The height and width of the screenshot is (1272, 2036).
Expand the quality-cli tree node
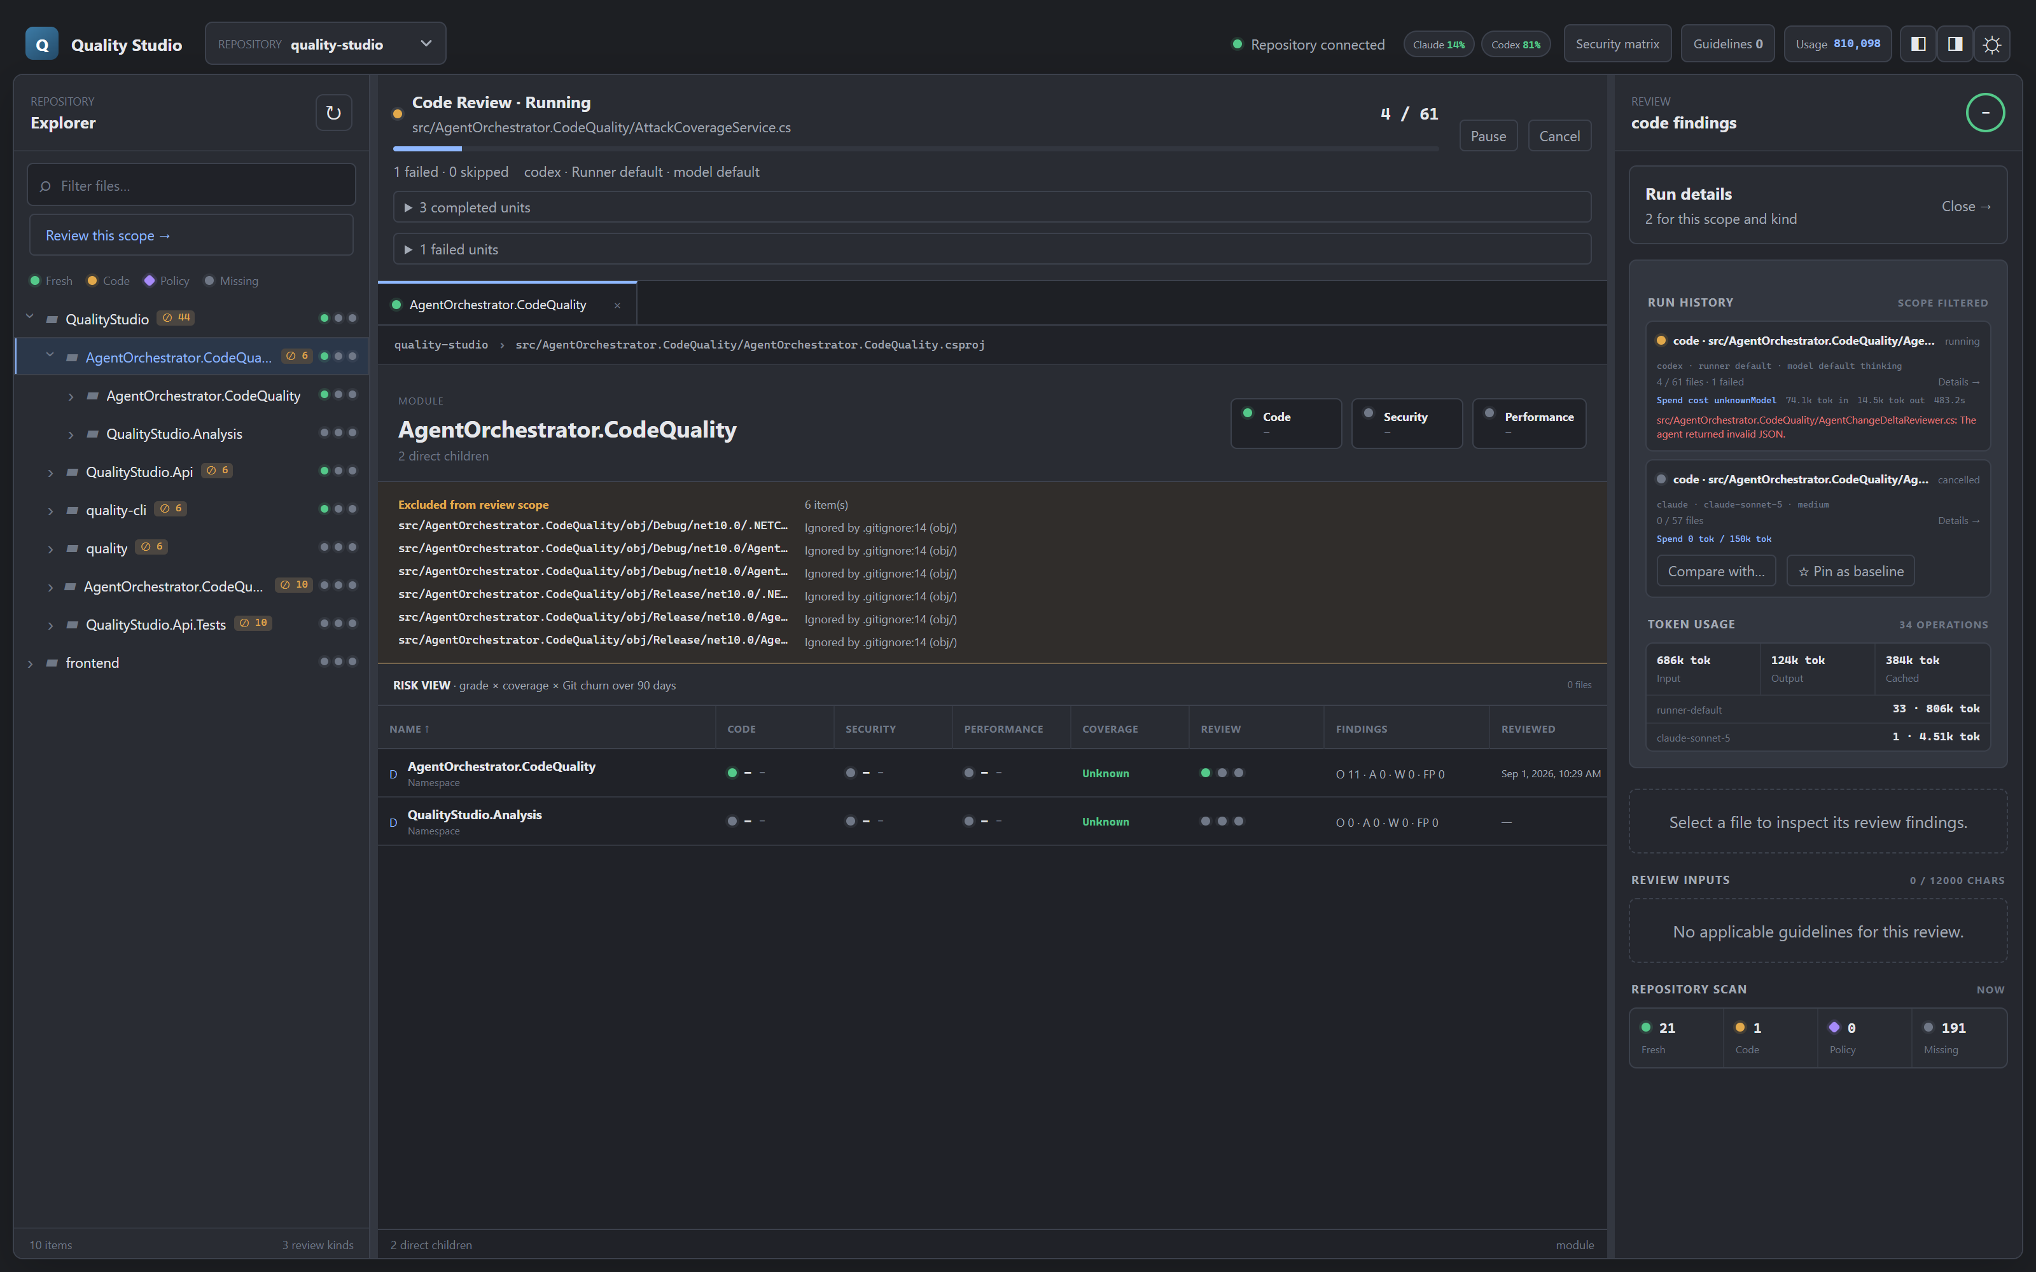pyautogui.click(x=50, y=511)
